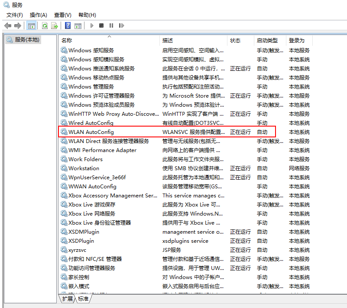Click 自动 startup type of WpnUserService_3e66f
Screen dimensions: 347x308
[x=262, y=177]
